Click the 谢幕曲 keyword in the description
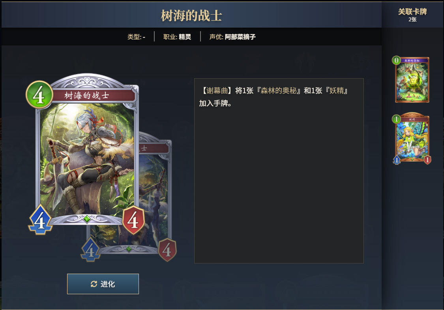444x310 pixels. click(x=217, y=91)
